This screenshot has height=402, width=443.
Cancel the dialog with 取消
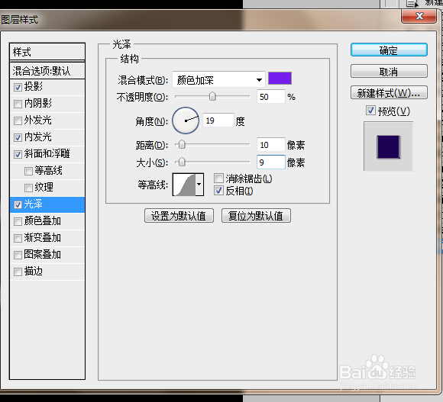point(389,72)
